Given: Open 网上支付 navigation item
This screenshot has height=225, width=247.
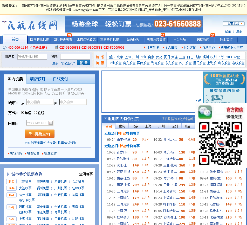Looking at the screenshot, I should pyautogui.click(x=226, y=39).
